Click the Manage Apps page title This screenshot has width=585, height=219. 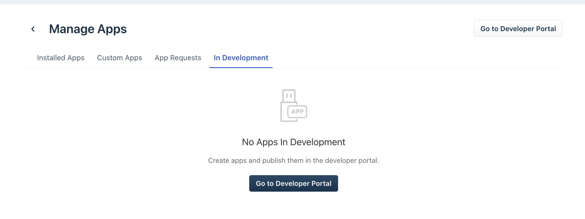tap(88, 29)
